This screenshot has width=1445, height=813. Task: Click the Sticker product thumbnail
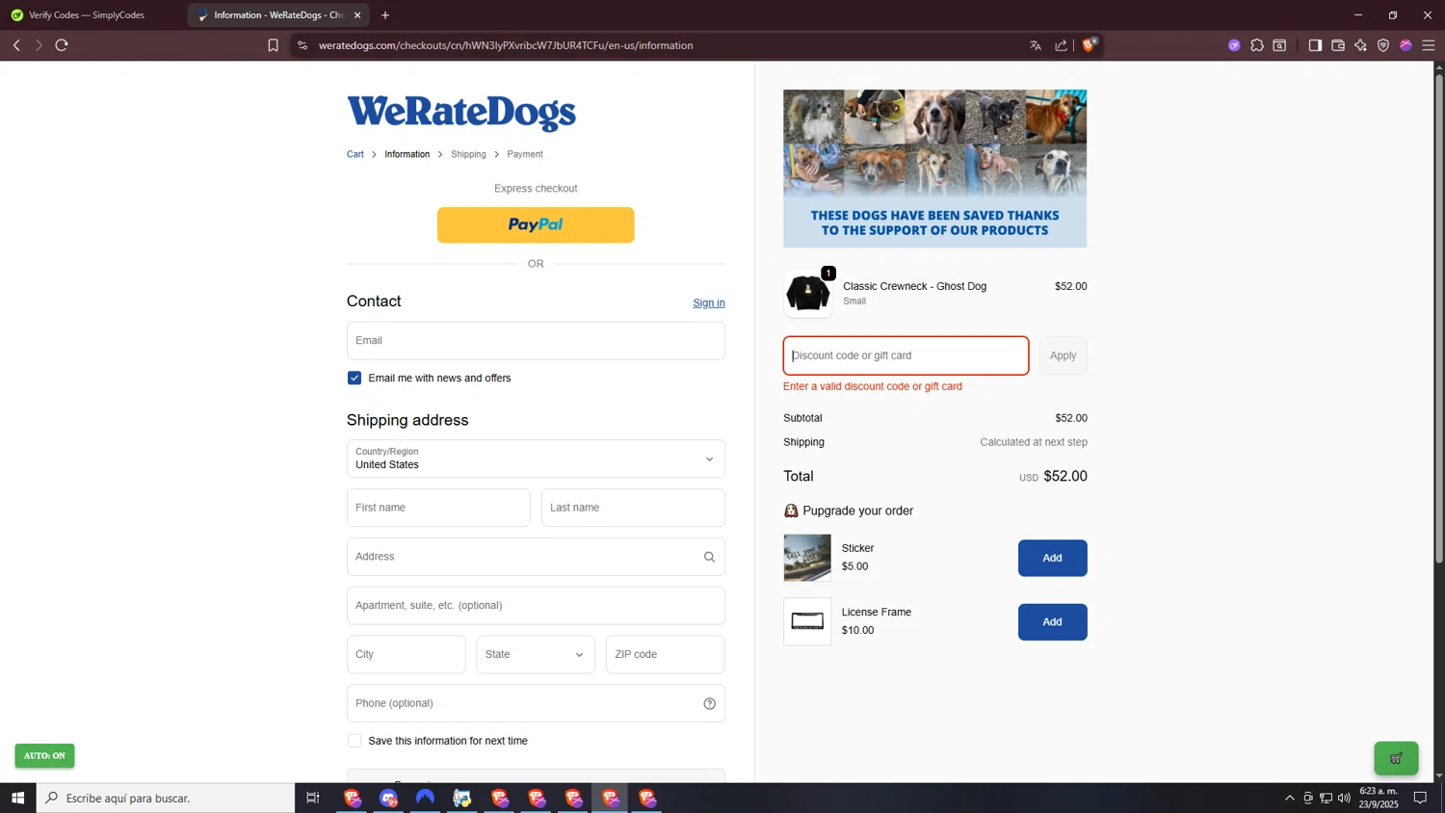coord(807,558)
